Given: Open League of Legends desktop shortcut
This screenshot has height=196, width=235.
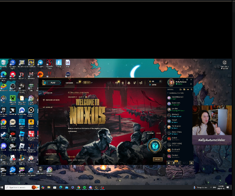Looking at the screenshot, I should click(22, 160).
